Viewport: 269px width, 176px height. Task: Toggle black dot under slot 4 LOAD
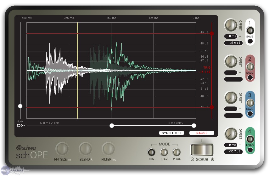250,150
